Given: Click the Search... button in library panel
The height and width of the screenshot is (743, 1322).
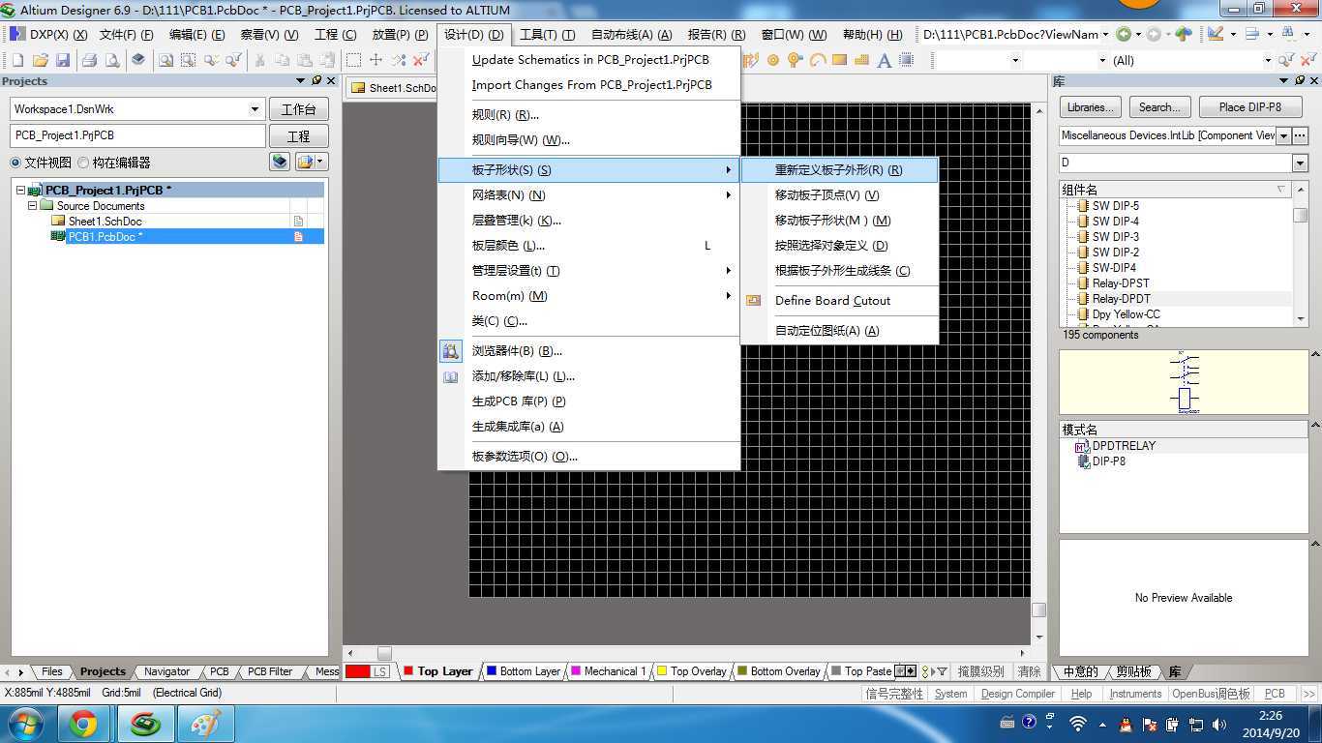Looking at the screenshot, I should (x=1159, y=107).
